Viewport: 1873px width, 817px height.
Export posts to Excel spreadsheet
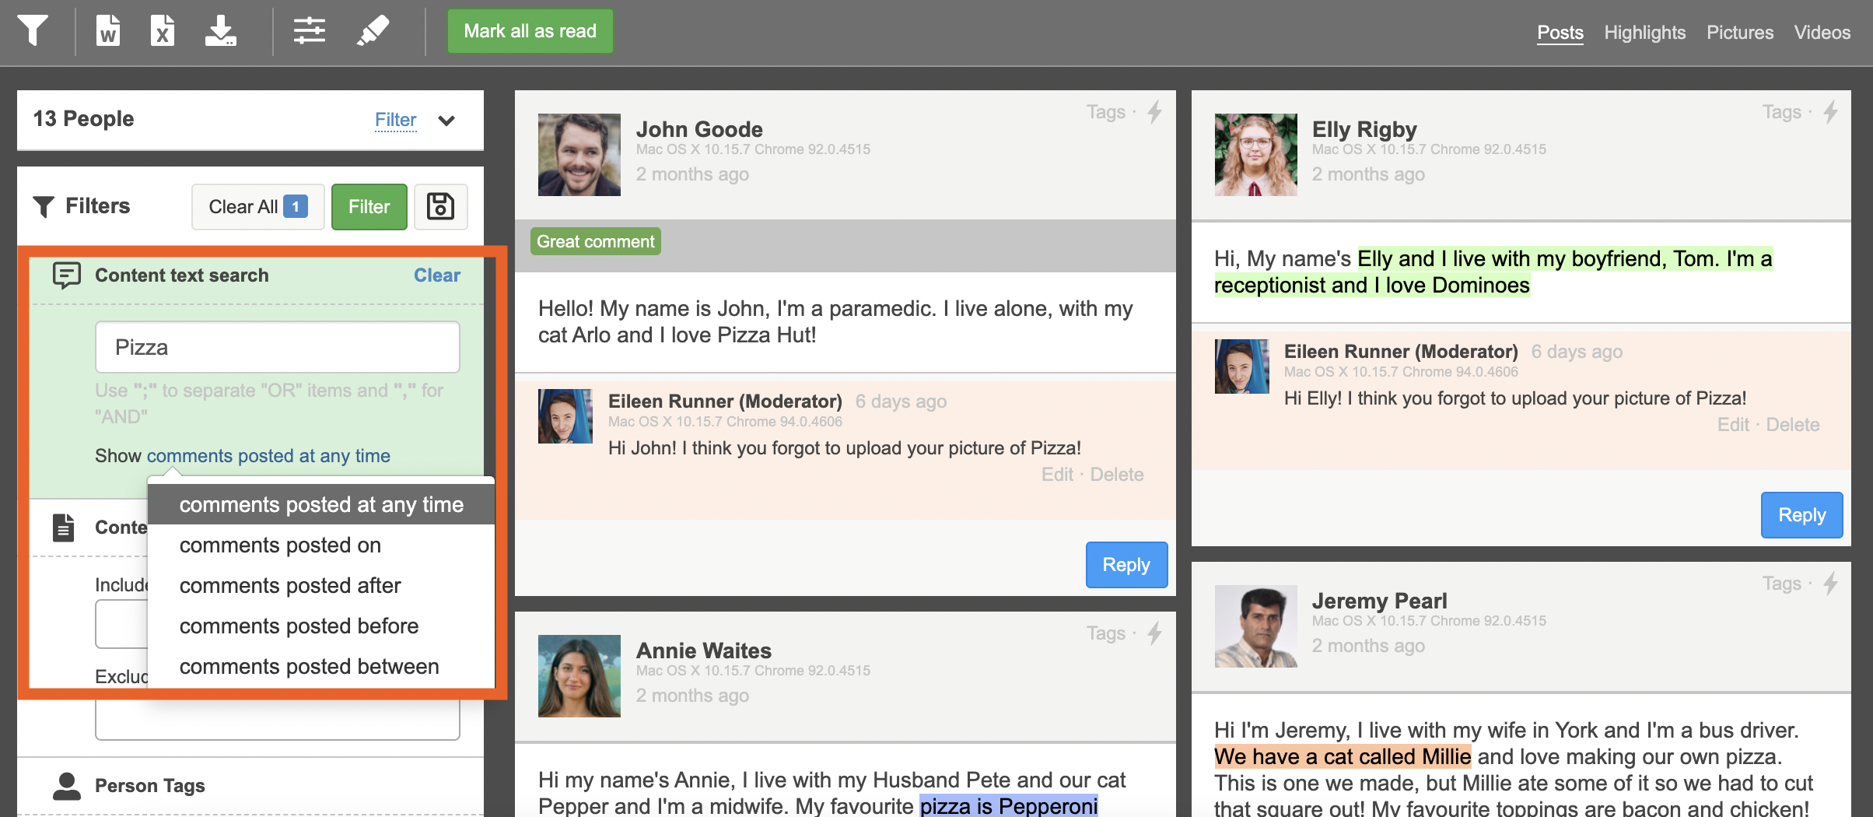[x=162, y=31]
